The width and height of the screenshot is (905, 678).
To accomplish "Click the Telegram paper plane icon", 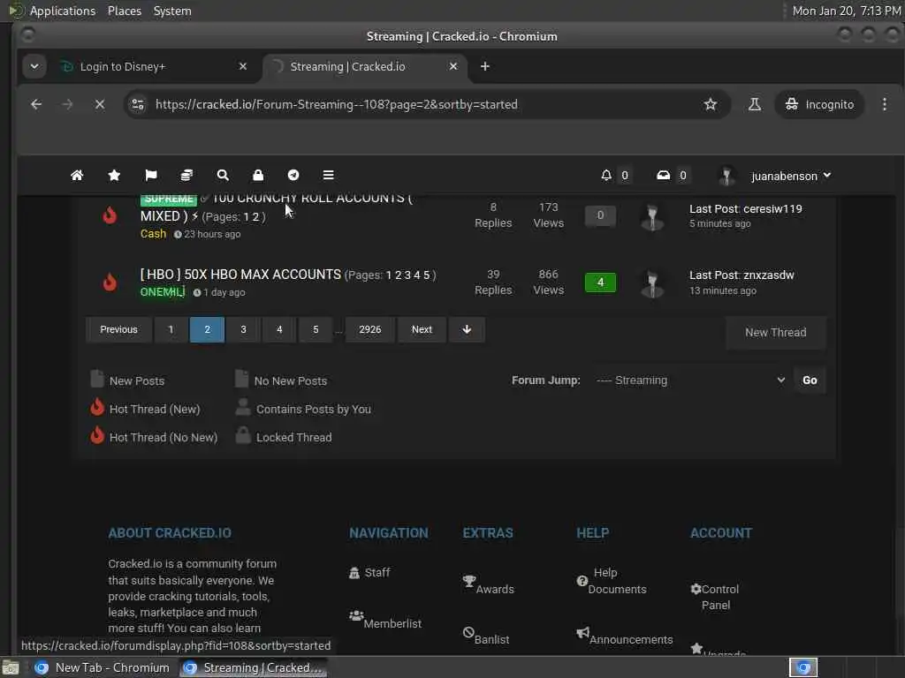I will 293,176.
